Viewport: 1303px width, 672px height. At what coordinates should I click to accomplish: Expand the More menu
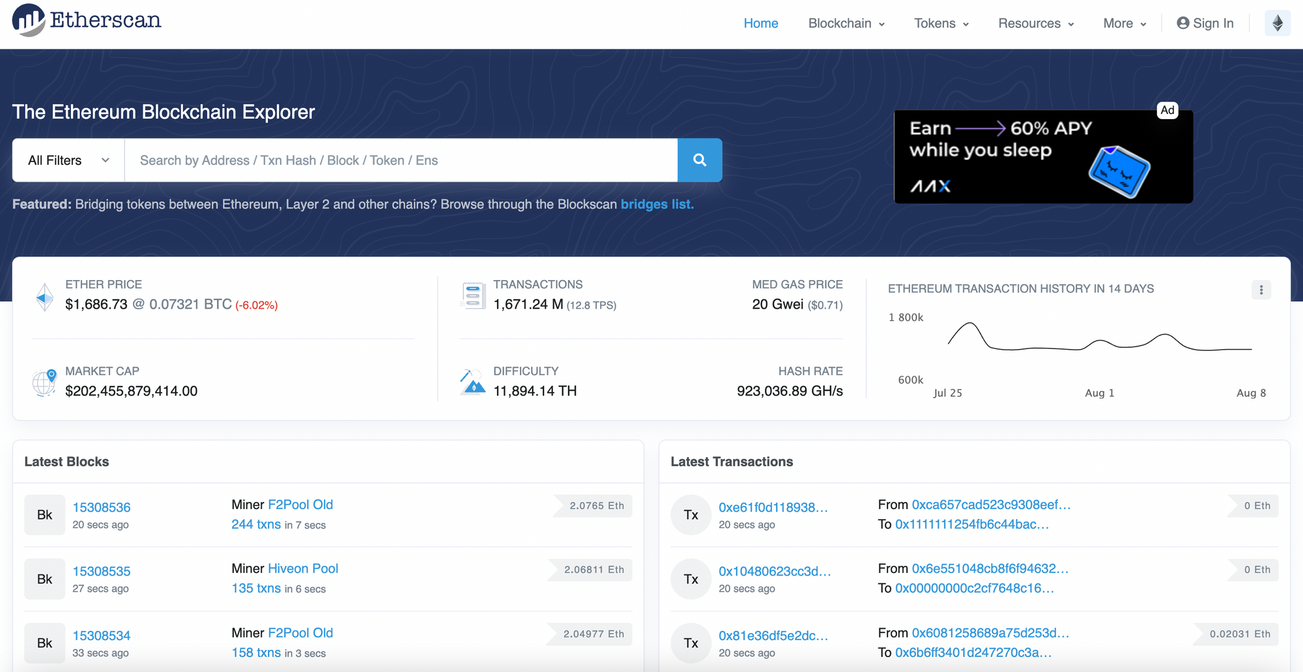[1124, 23]
